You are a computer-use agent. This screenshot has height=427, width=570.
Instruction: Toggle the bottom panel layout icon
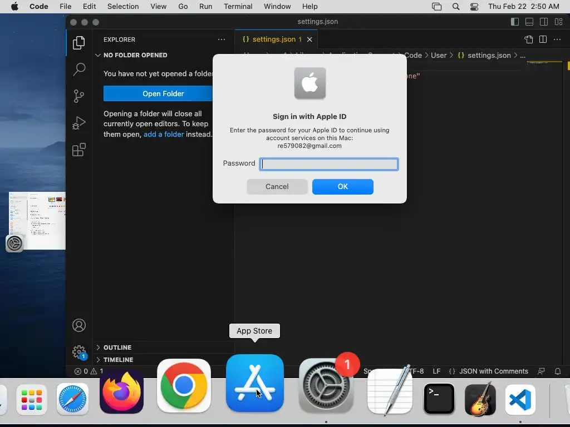tap(529, 22)
